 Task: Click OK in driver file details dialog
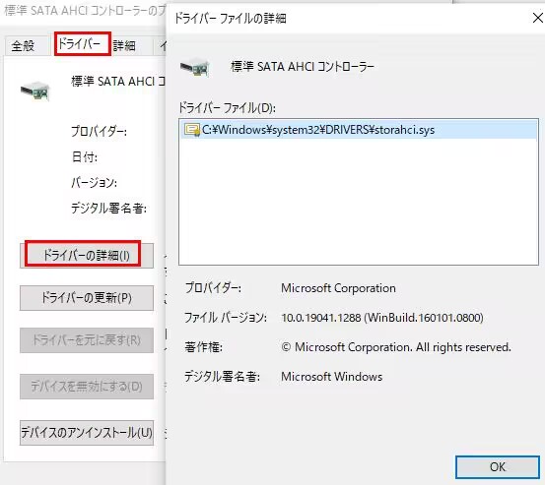click(498, 467)
